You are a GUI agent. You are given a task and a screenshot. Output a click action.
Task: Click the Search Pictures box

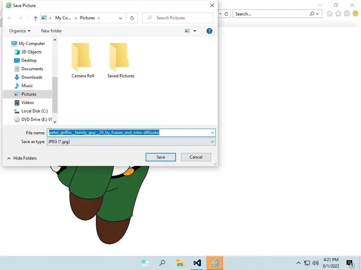178,18
